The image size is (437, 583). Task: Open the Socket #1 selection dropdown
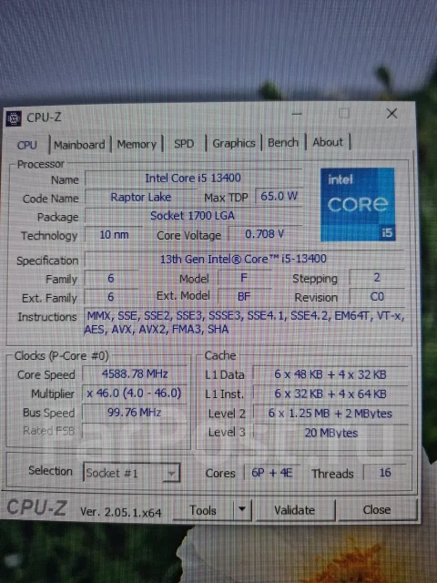click(x=131, y=473)
